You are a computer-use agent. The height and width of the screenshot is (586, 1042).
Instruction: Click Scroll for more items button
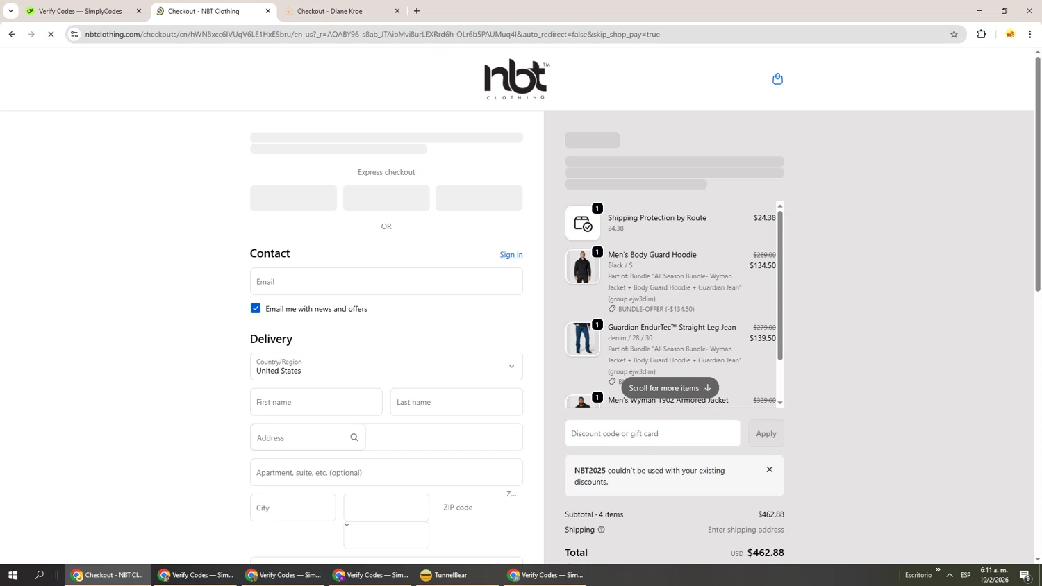click(x=670, y=388)
